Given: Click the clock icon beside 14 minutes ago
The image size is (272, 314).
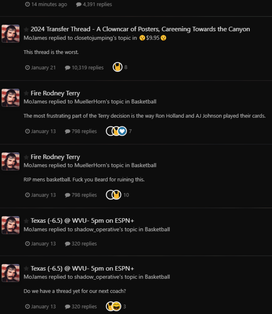Looking at the screenshot, I should point(28,4).
